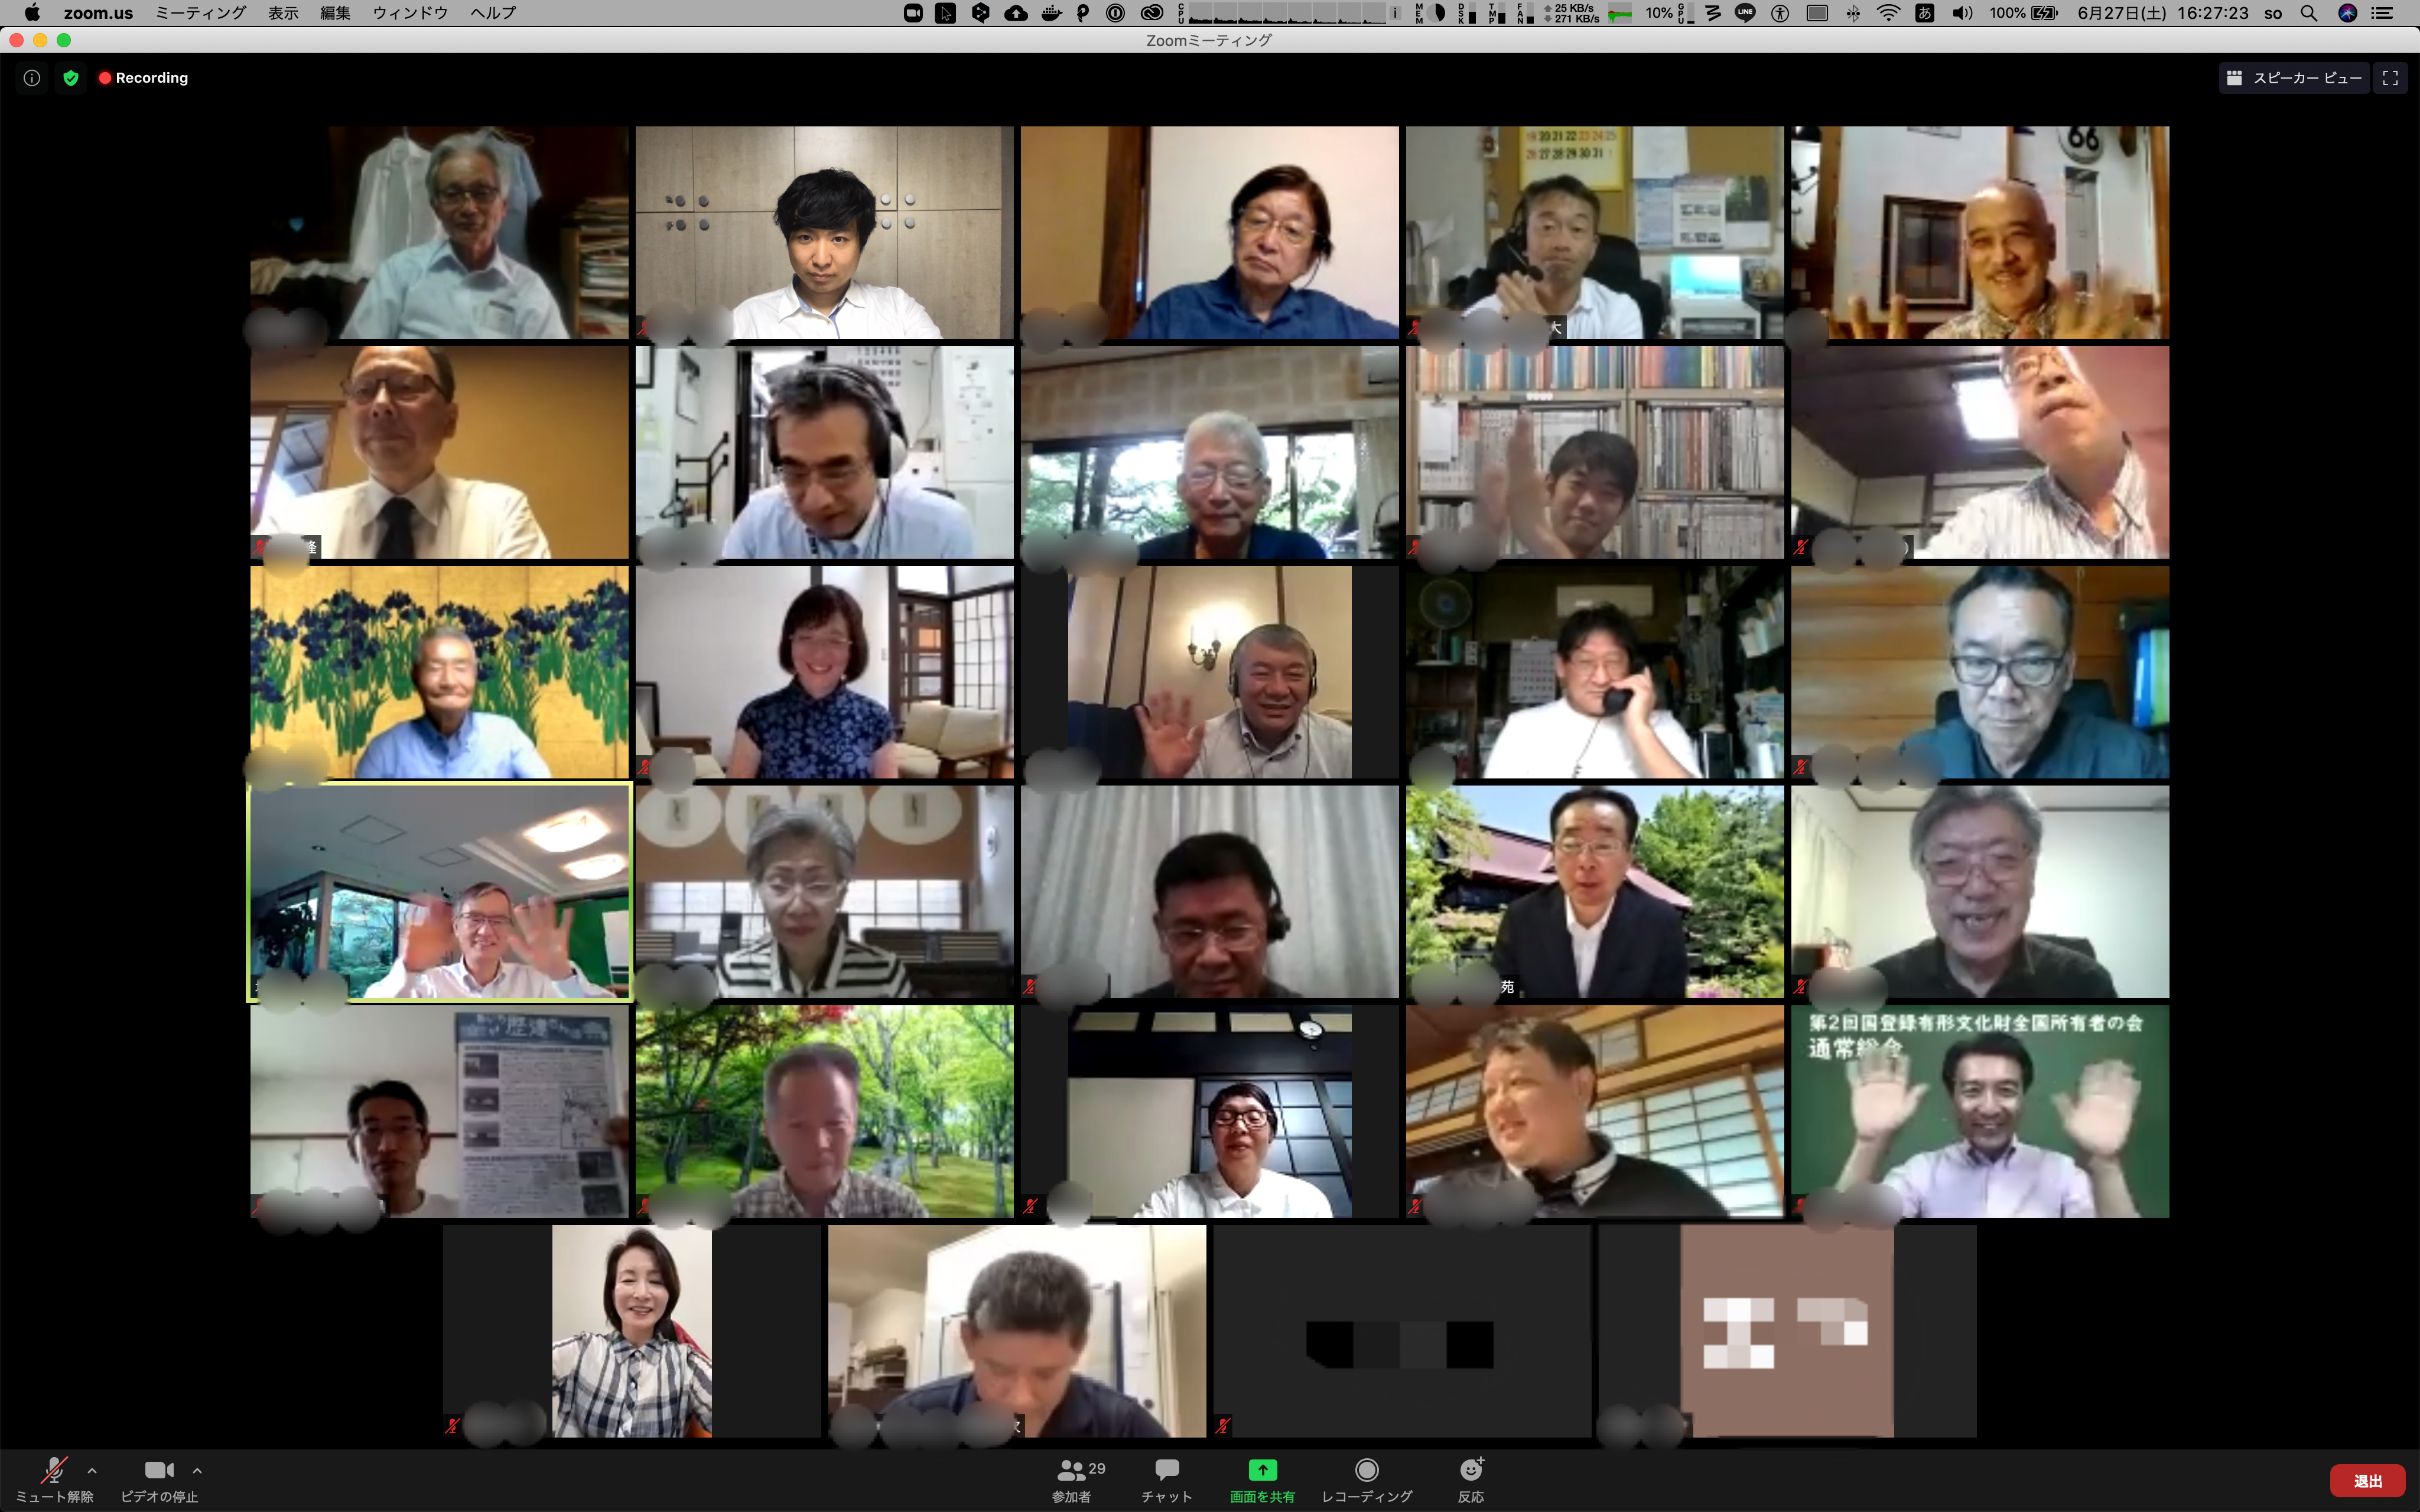Show meeting information via info icon
Image resolution: width=2420 pixels, height=1512 pixels.
[32, 78]
